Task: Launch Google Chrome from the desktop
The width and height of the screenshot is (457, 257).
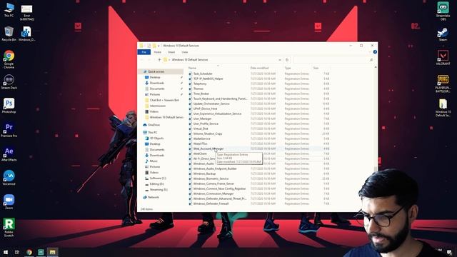Action: [9, 59]
